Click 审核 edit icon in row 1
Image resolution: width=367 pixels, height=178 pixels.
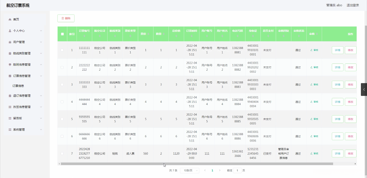click(x=311, y=50)
